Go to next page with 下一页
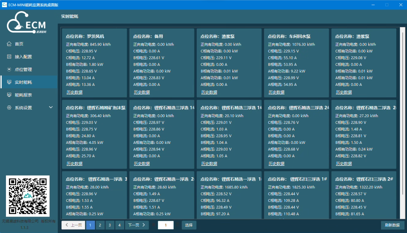This screenshot has height=233, width=407. tap(136, 225)
